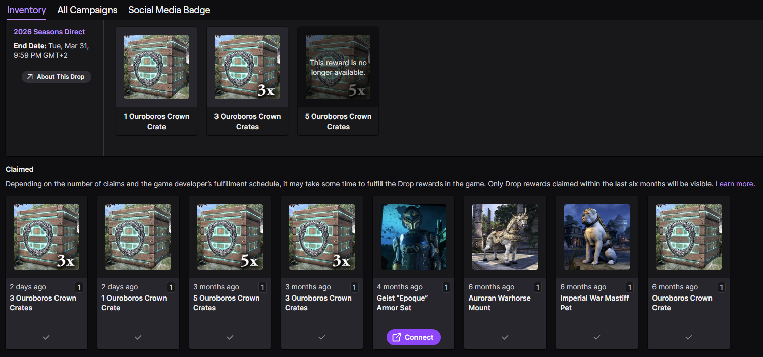The width and height of the screenshot is (763, 357).
Task: Click the Connect button under Geist Armor Set
Action: [413, 337]
